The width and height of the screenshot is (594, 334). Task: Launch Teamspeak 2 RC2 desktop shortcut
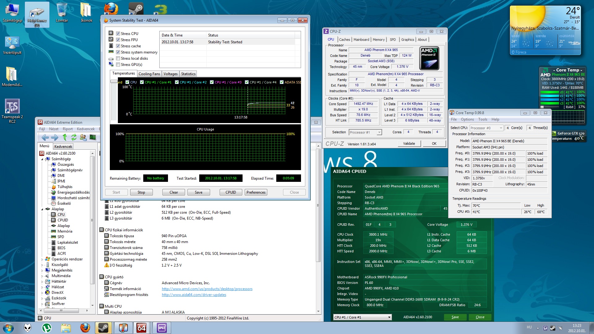tap(12, 111)
